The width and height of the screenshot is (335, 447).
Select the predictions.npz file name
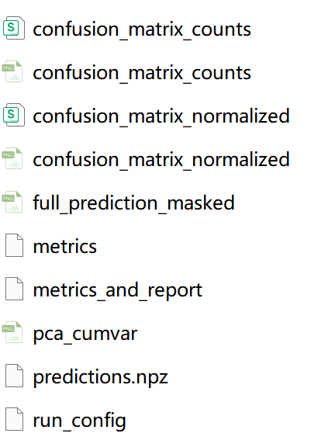pos(100,377)
